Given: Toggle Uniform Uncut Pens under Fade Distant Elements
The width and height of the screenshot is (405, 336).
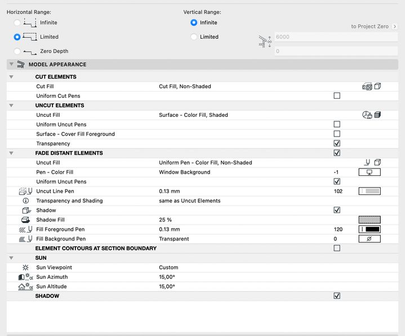Looking at the screenshot, I should point(337,181).
